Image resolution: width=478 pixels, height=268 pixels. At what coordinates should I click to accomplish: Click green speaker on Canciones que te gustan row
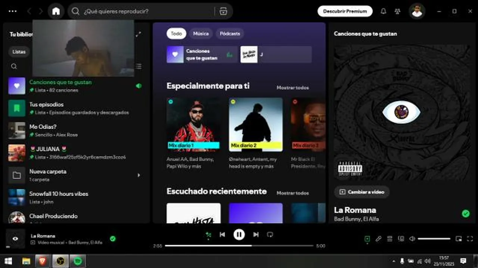pyautogui.click(x=139, y=86)
